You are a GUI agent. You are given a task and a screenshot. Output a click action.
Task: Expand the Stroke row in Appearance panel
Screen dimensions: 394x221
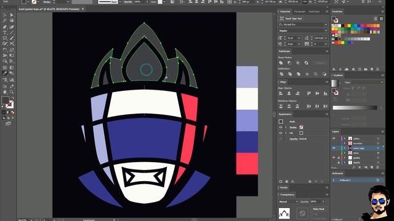click(x=286, y=127)
